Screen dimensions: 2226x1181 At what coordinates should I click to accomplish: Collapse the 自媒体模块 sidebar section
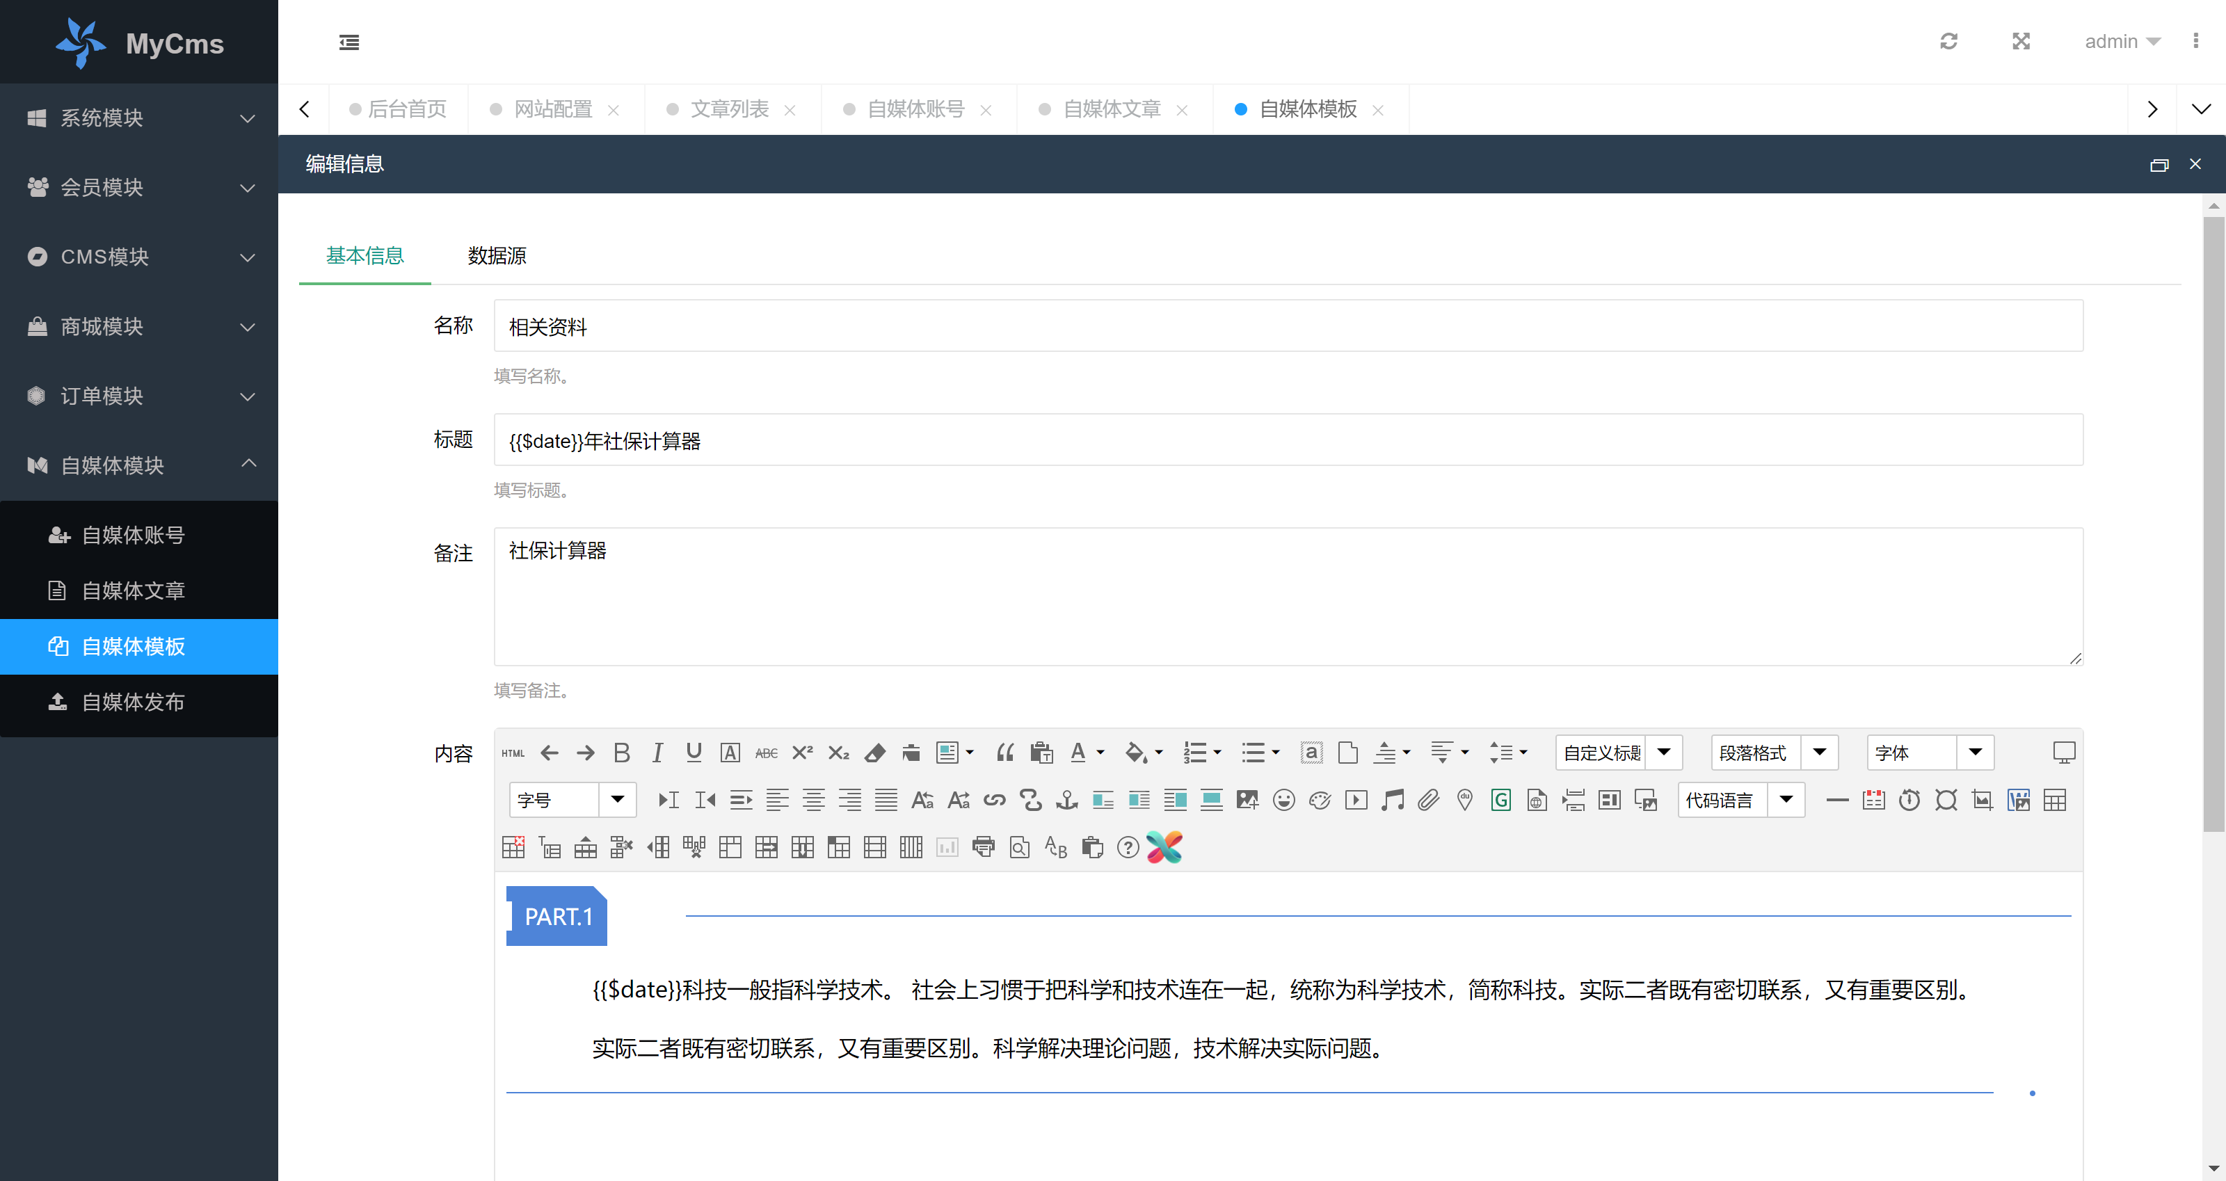tap(139, 465)
